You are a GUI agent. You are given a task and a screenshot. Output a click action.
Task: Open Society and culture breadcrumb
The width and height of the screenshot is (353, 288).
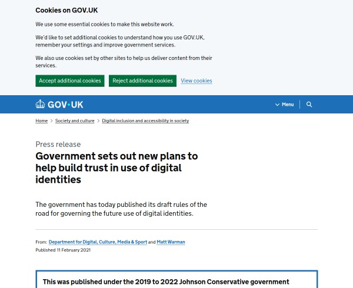[x=75, y=120]
